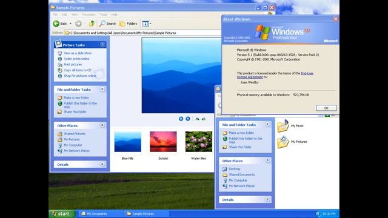Open the Help menu
The image size is (388, 218).
tap(114, 15)
